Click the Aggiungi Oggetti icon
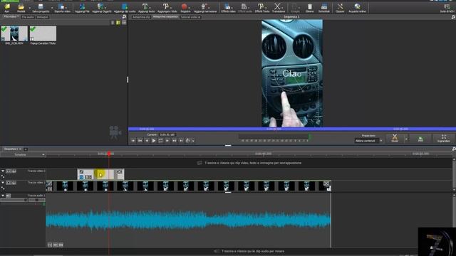Screen dimensions: 456x256 coord(101,8)
